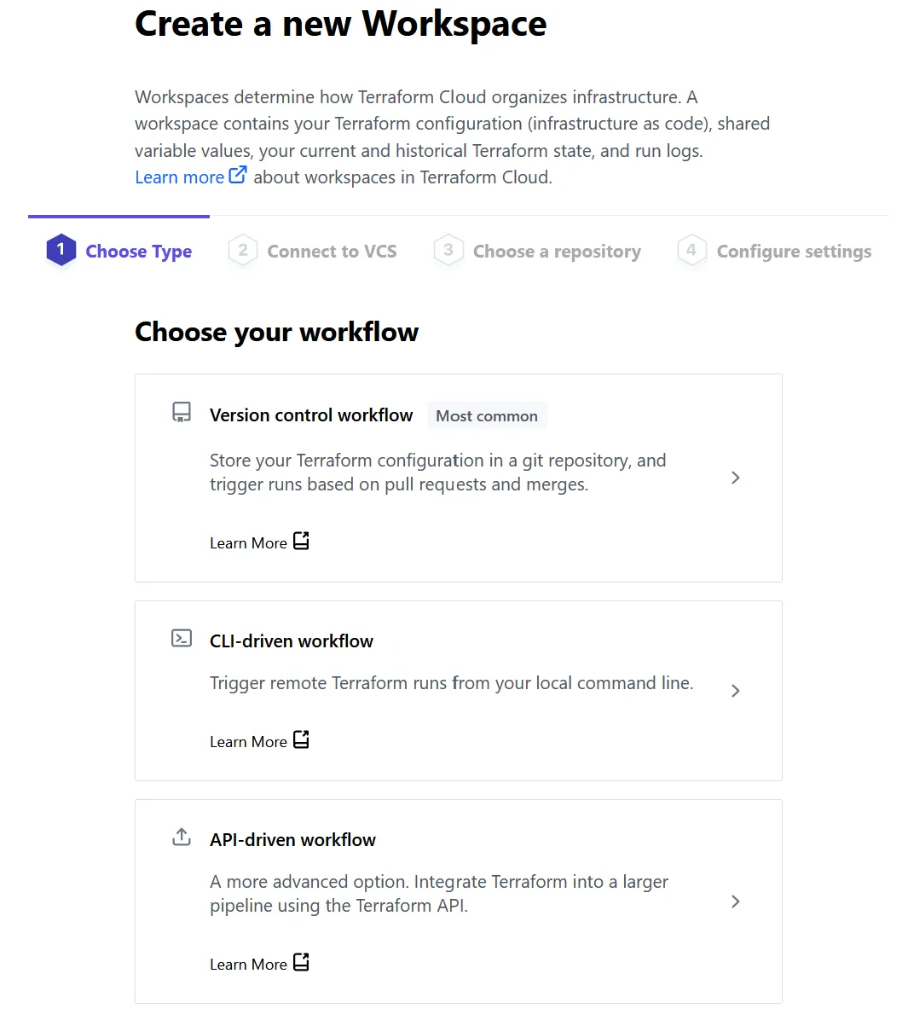Click Learn More under CLI-driven workflow
This screenshot has height=1026, width=908.
coord(248,741)
